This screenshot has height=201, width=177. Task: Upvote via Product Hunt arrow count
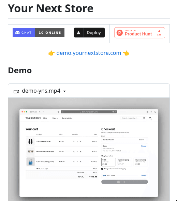159,33
